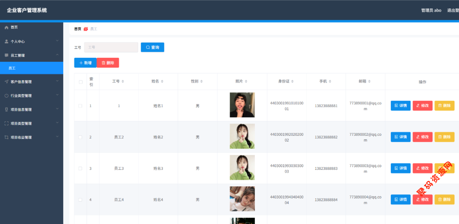This screenshot has height=224, width=459.
Task: Click the blue 查询 search button
Action: 153,47
